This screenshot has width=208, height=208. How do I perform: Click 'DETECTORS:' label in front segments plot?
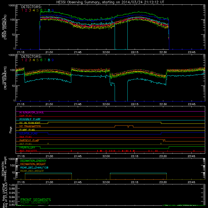[x=31, y=7]
